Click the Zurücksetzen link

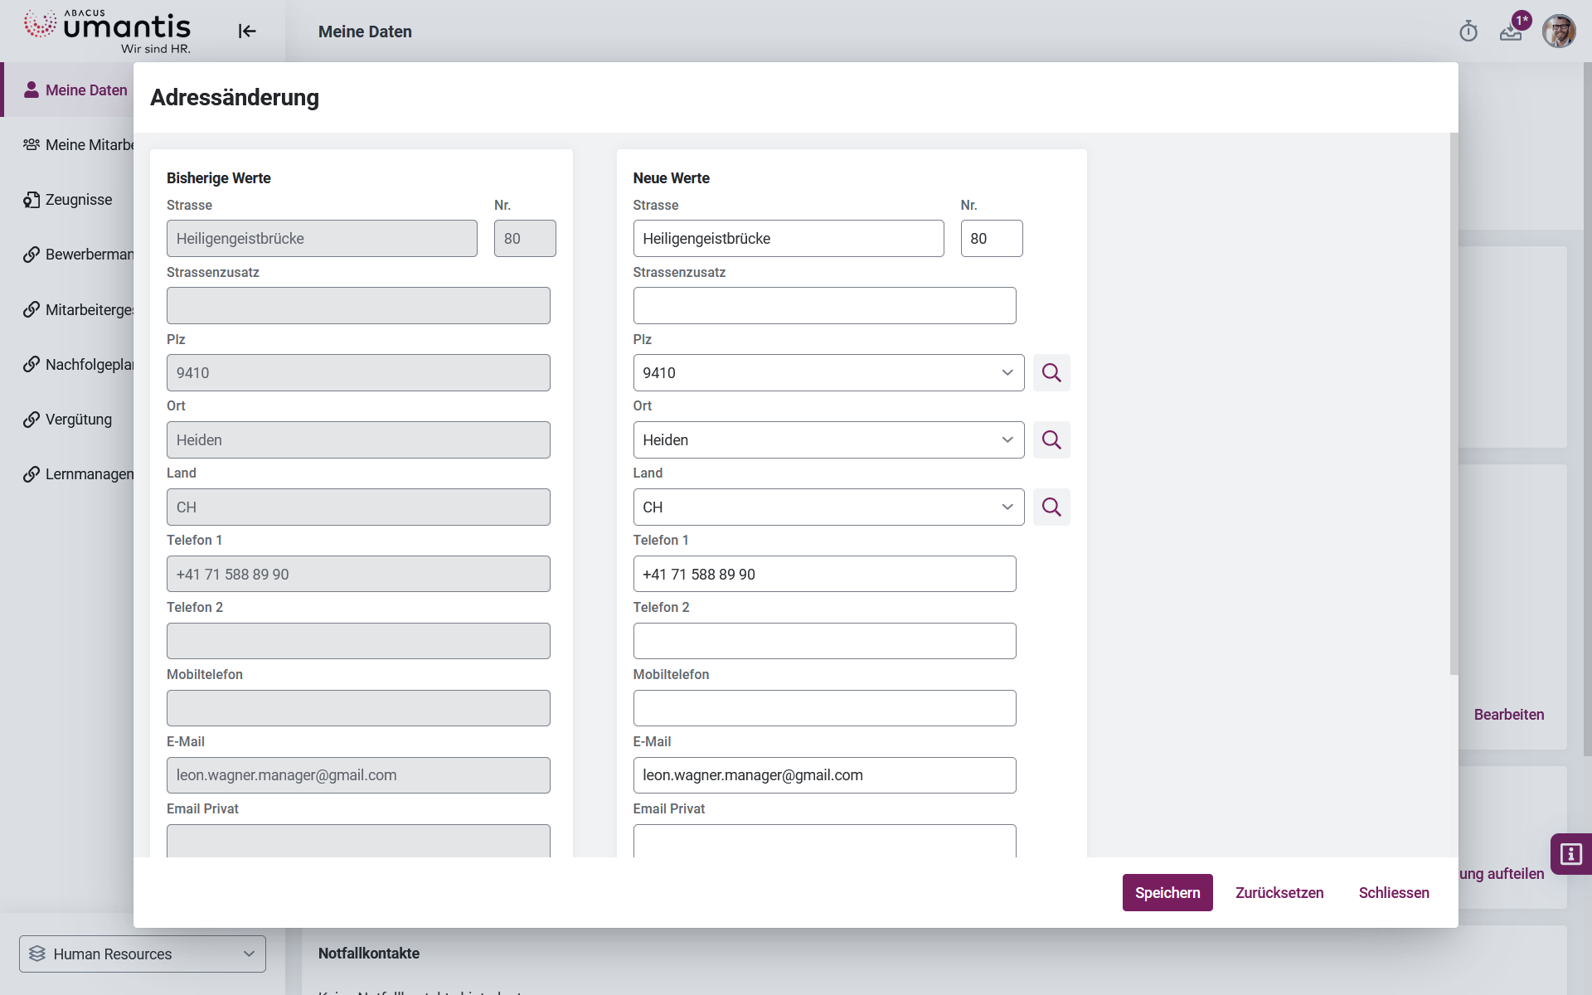tap(1279, 892)
